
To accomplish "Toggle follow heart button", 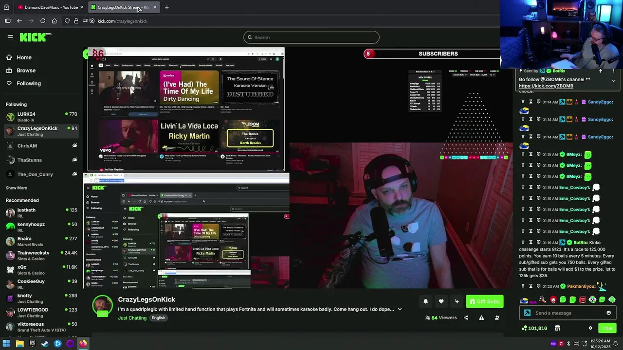I will click(441, 301).
